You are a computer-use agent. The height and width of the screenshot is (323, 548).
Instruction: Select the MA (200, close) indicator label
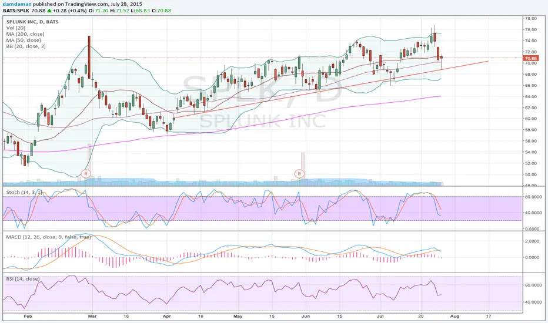[x=25, y=34]
